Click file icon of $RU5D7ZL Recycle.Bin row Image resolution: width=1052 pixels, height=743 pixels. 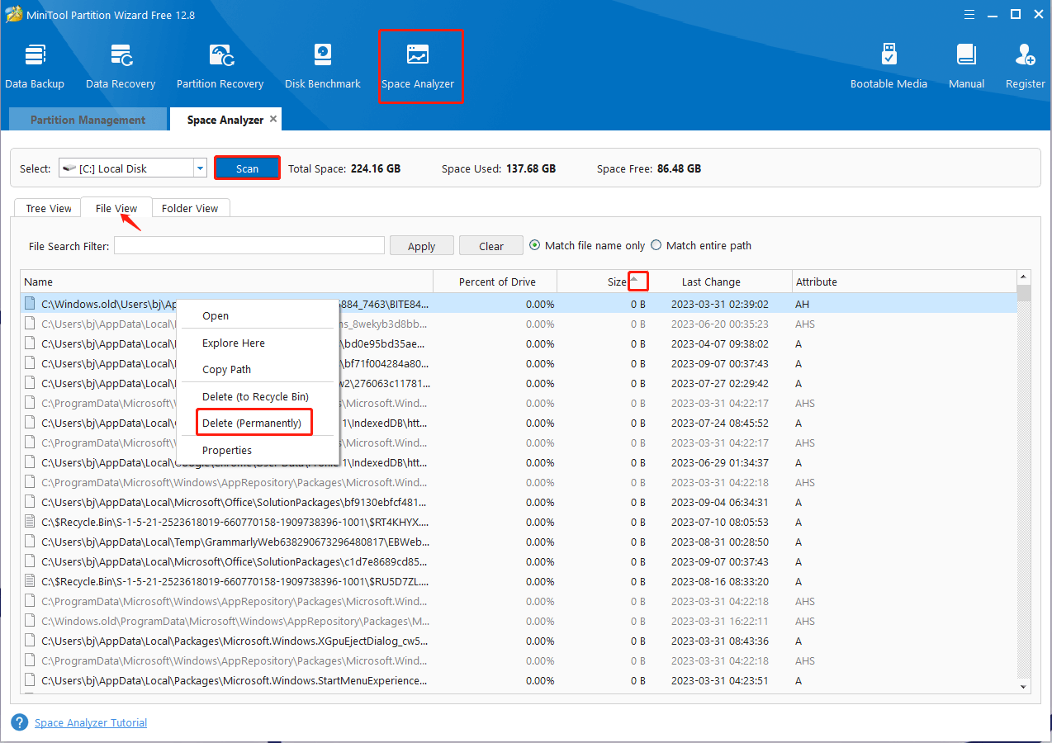(30, 581)
